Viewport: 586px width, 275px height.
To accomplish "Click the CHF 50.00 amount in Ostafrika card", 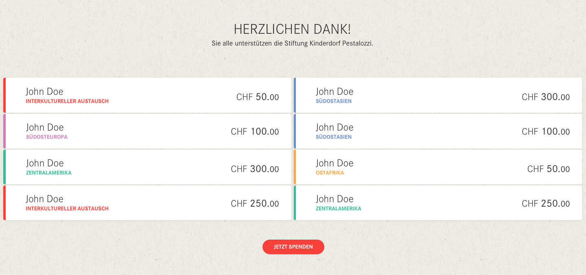I will [x=549, y=169].
